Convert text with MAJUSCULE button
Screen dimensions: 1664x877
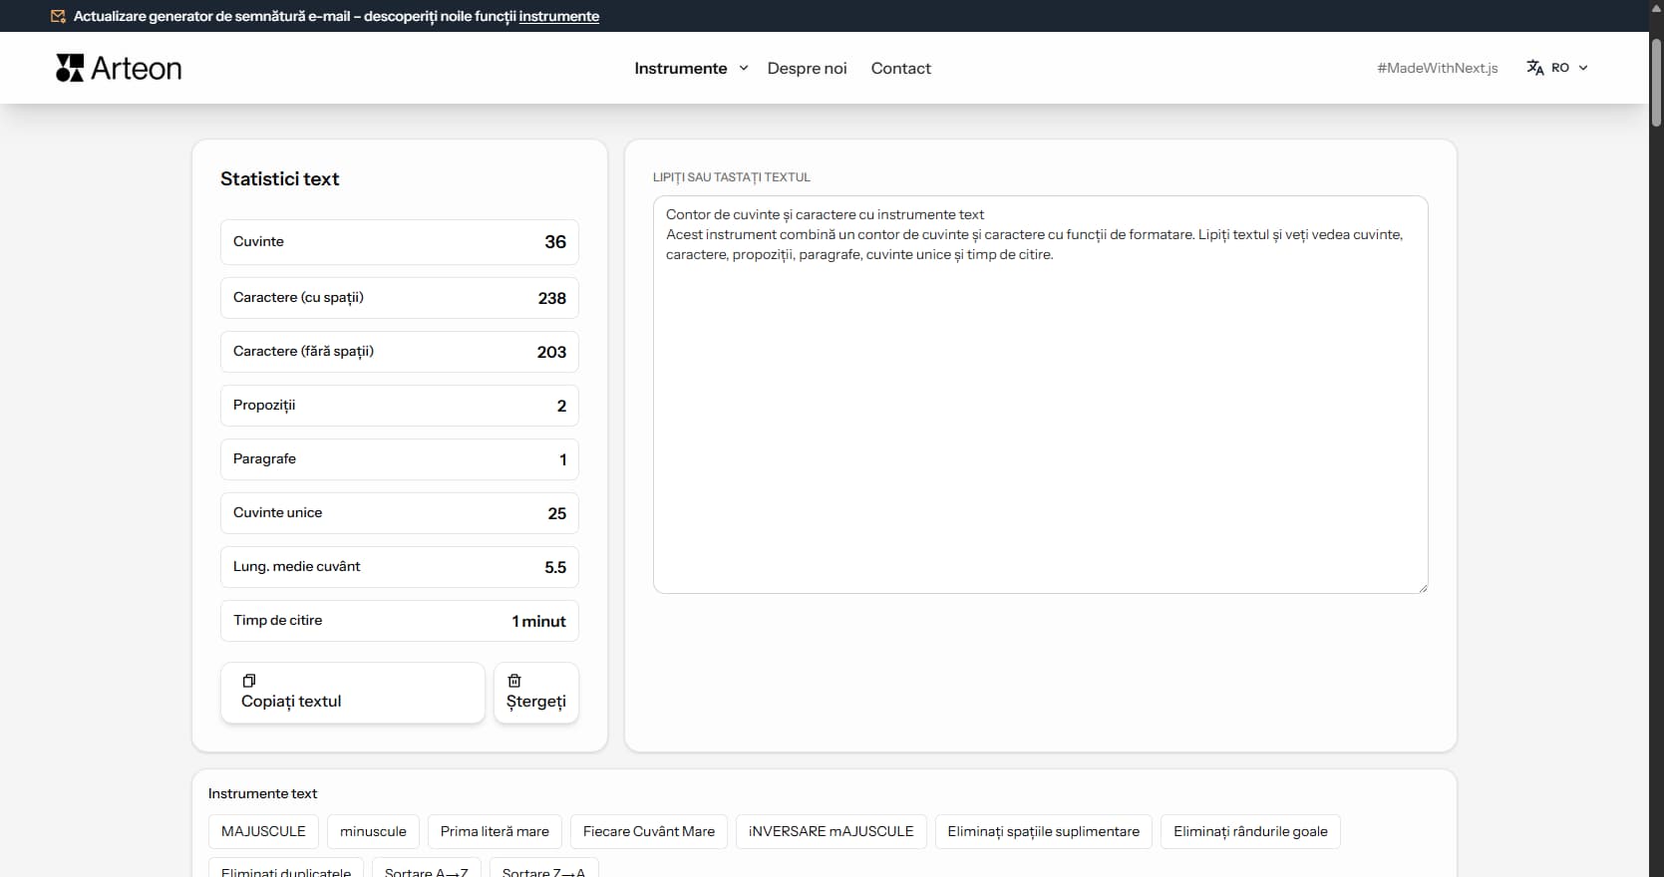point(263,831)
